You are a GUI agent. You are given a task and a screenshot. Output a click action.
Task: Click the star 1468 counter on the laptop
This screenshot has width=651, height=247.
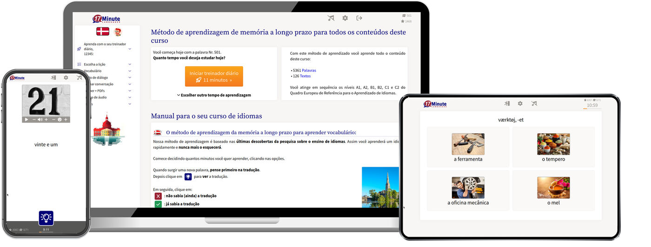[x=406, y=21]
